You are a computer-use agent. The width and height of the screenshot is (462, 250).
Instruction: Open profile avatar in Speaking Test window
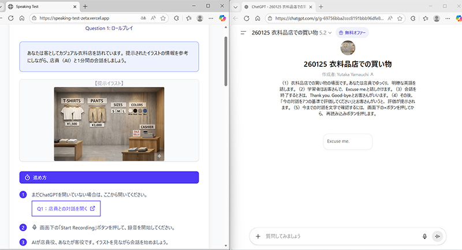point(200,18)
